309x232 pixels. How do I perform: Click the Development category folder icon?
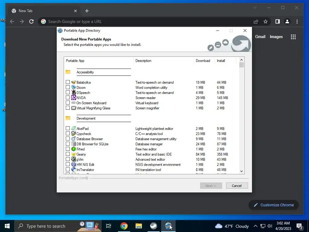(x=68, y=118)
